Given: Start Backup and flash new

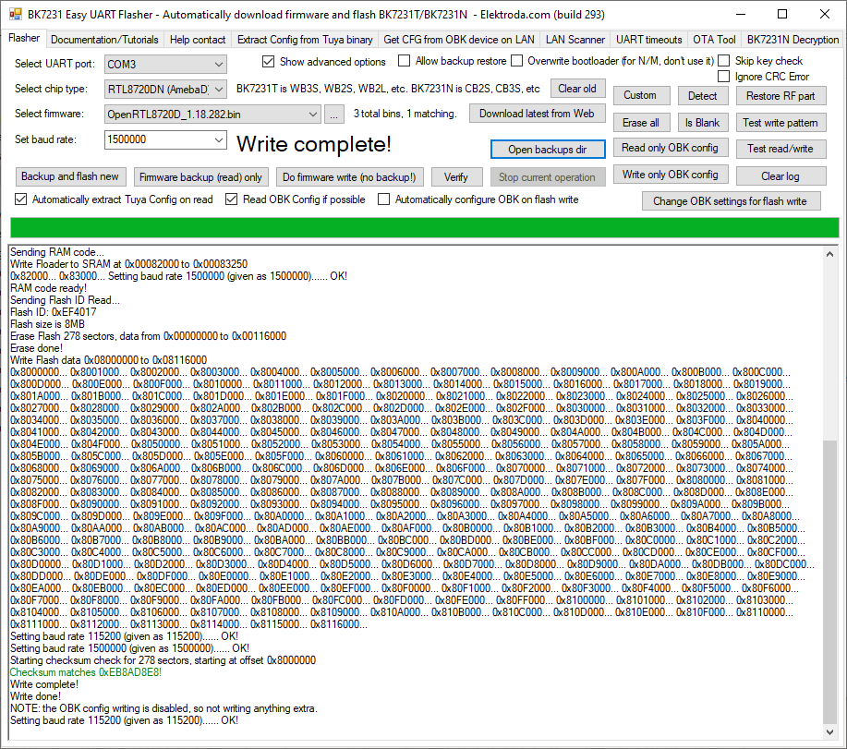Looking at the screenshot, I should click(70, 176).
